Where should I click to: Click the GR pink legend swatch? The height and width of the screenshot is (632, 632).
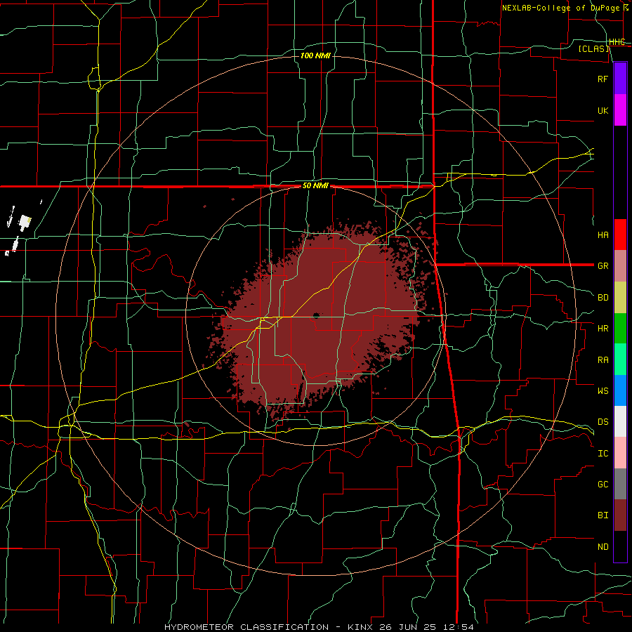(620, 266)
